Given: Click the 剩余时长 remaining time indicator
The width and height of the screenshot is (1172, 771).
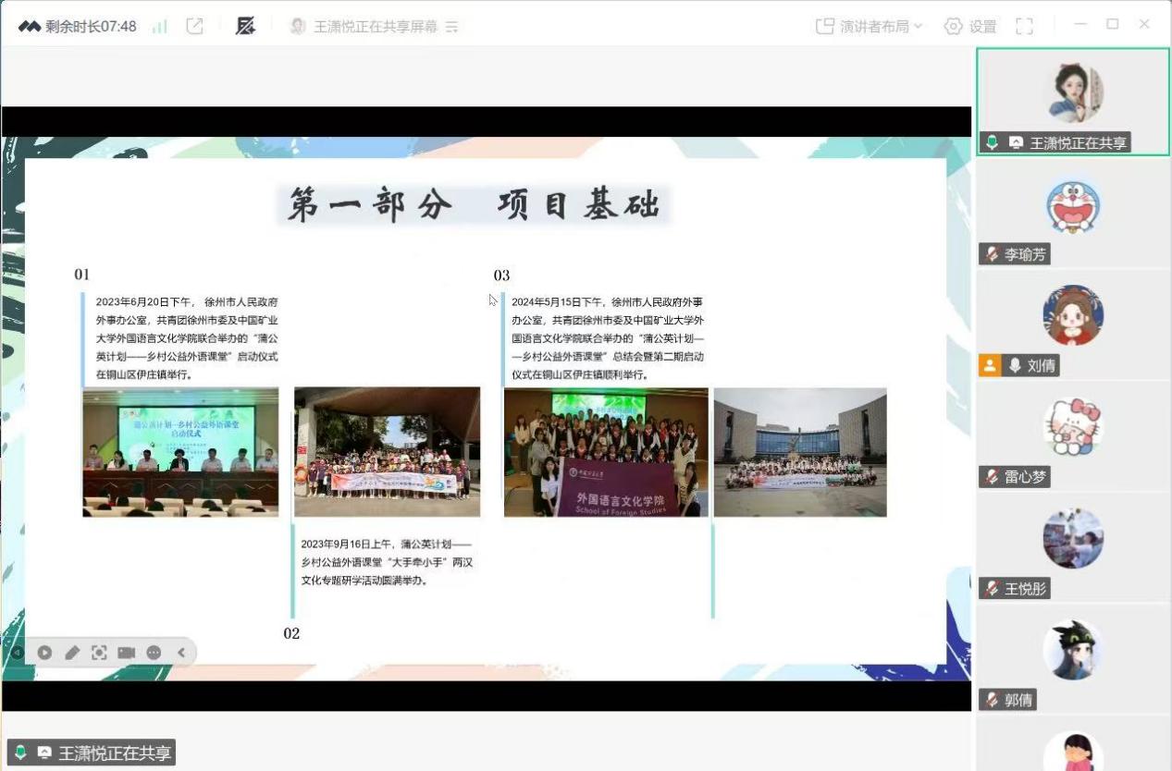Looking at the screenshot, I should click(78, 27).
